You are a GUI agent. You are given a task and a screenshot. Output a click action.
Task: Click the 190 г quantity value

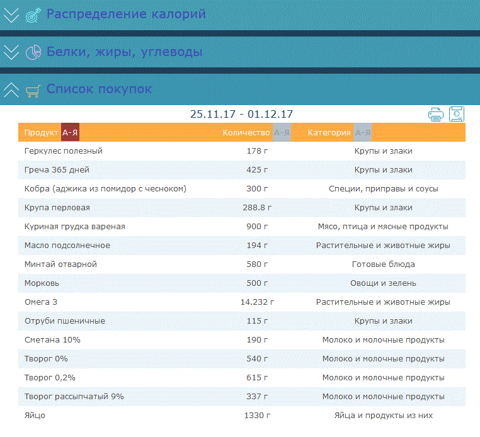(257, 340)
